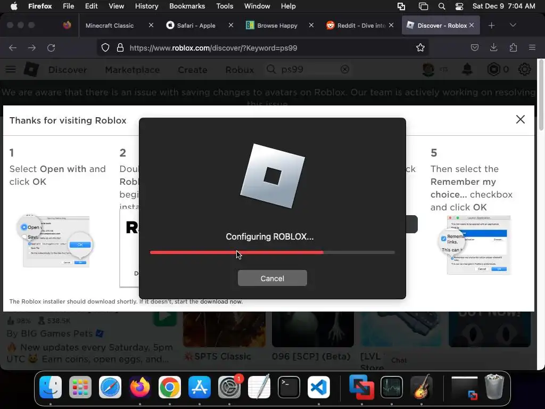This screenshot has width=545, height=409.
Task: Cancel the Roblox configuration dialog
Action: pos(272,278)
